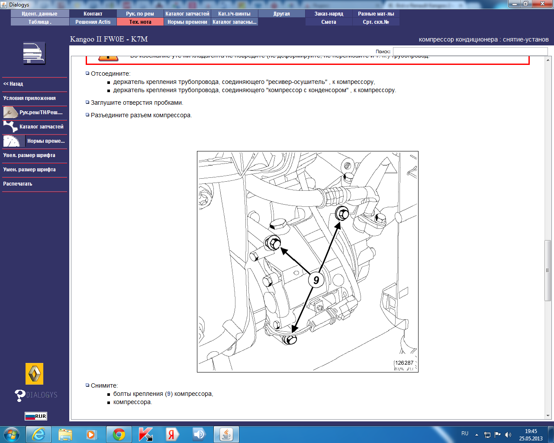554x443 pixels.
Task: Open the Разные мат-лы tab
Action: pyautogui.click(x=376, y=14)
